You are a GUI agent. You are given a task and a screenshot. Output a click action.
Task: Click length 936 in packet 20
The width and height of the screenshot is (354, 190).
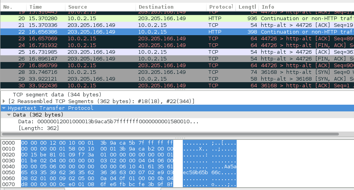[x=252, y=19]
